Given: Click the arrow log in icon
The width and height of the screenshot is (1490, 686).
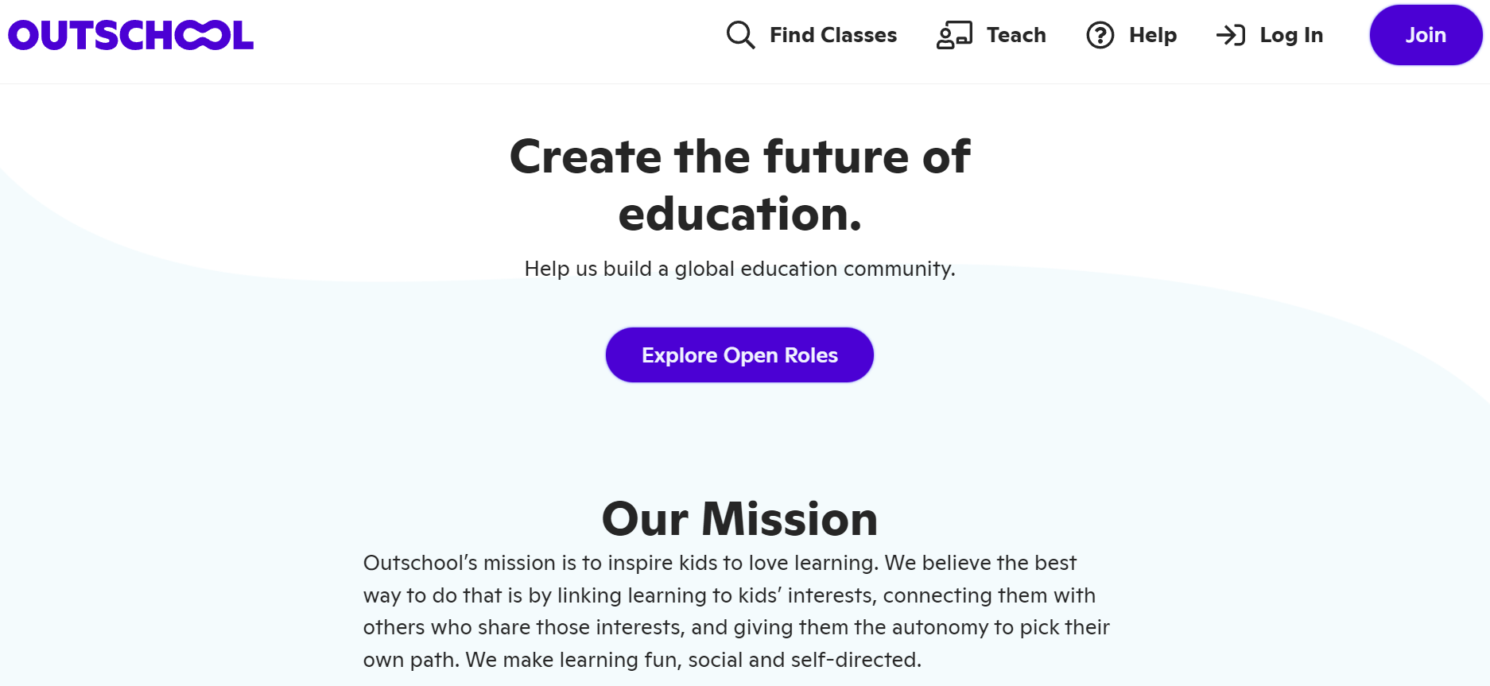Looking at the screenshot, I should [1231, 35].
